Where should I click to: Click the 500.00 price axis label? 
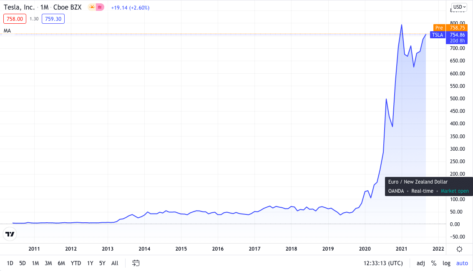[457, 99]
